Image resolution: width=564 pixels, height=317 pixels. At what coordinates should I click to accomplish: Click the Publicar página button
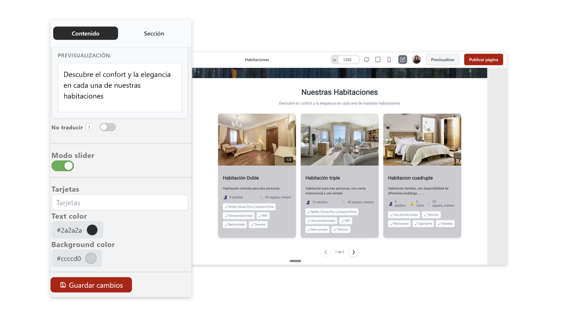tap(483, 60)
